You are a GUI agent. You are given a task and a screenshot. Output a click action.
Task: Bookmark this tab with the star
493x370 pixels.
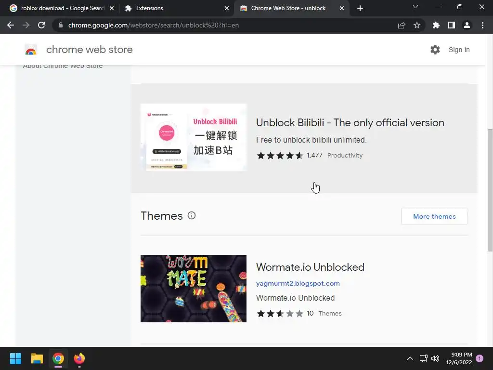(x=417, y=25)
